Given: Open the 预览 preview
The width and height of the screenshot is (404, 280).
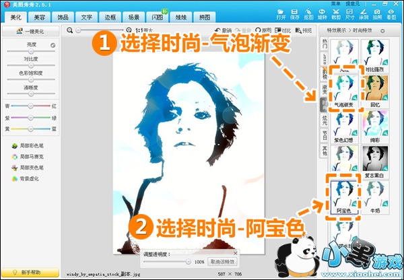Looking at the screenshot, I should (x=304, y=30).
